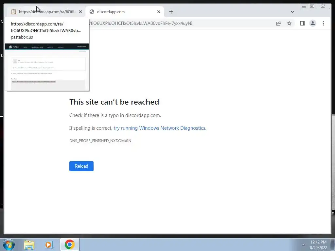The width and height of the screenshot is (335, 251).
Task: Launch Windows Media Player from the taskbar
Action: (x=49, y=244)
